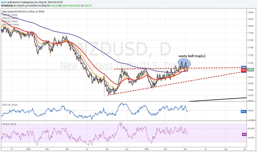The width and height of the screenshot is (257, 152).
Task: Click the black trendline at chart bottom right
Action: 218,99
